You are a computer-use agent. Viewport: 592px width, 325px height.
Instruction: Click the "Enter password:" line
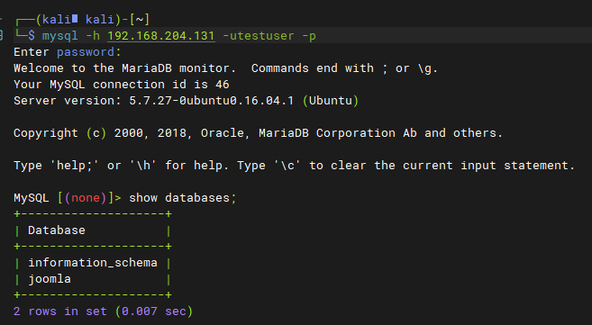click(x=68, y=51)
